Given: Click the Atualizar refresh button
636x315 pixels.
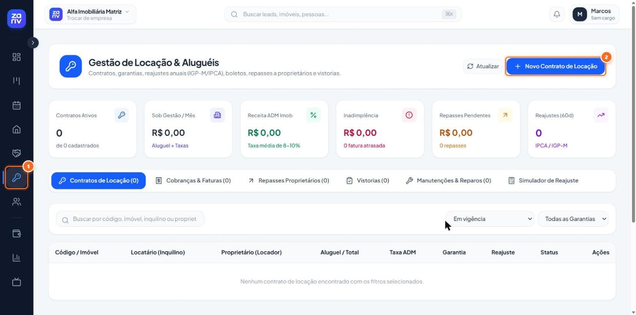Looking at the screenshot, I should (483, 66).
